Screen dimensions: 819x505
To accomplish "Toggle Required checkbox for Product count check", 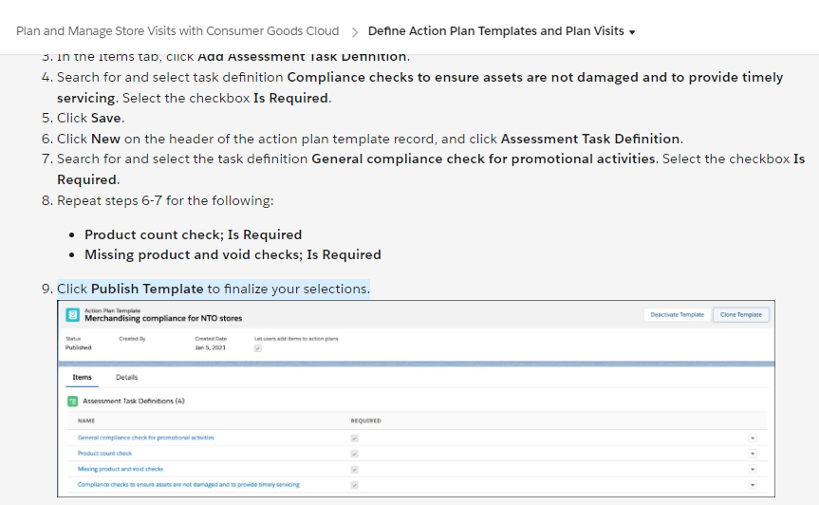I will tap(354, 454).
